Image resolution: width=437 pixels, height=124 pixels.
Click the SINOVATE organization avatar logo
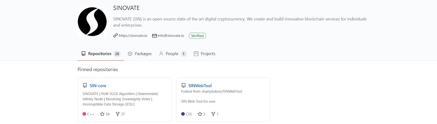coord(92,22)
